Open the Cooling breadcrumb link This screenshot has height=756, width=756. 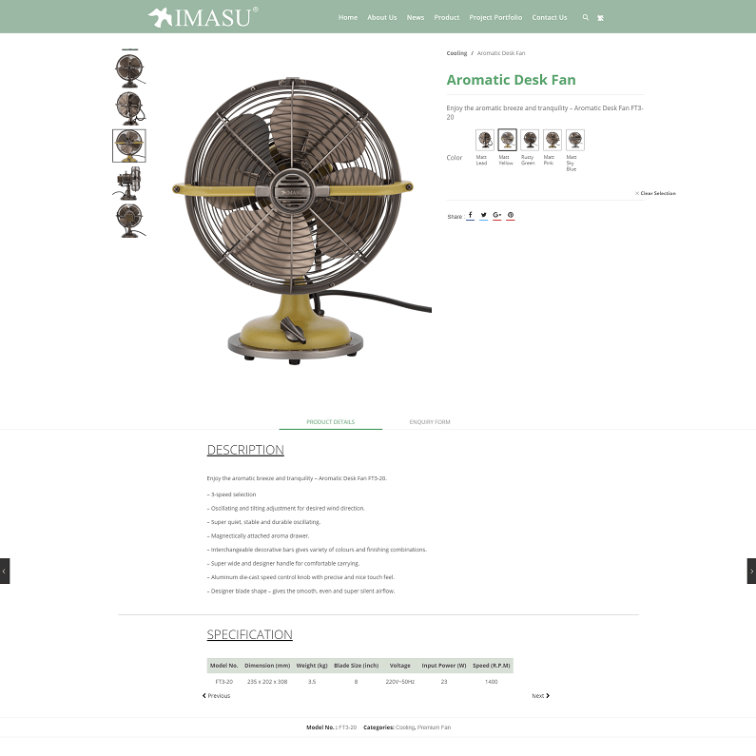point(456,53)
